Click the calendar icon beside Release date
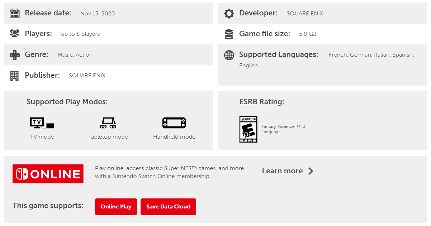 point(14,13)
